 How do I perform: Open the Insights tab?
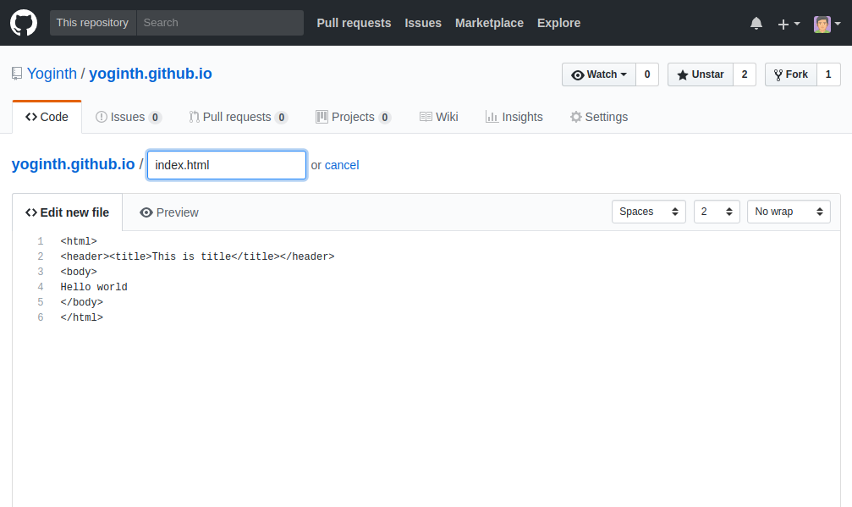point(514,117)
